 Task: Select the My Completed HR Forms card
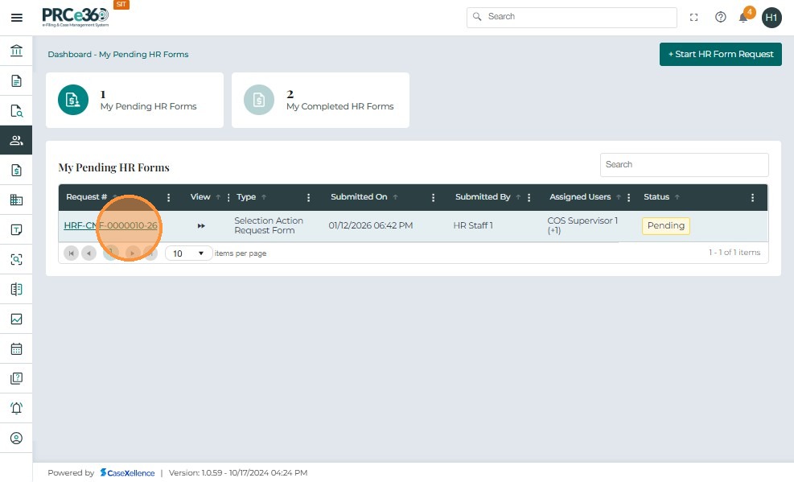(320, 101)
